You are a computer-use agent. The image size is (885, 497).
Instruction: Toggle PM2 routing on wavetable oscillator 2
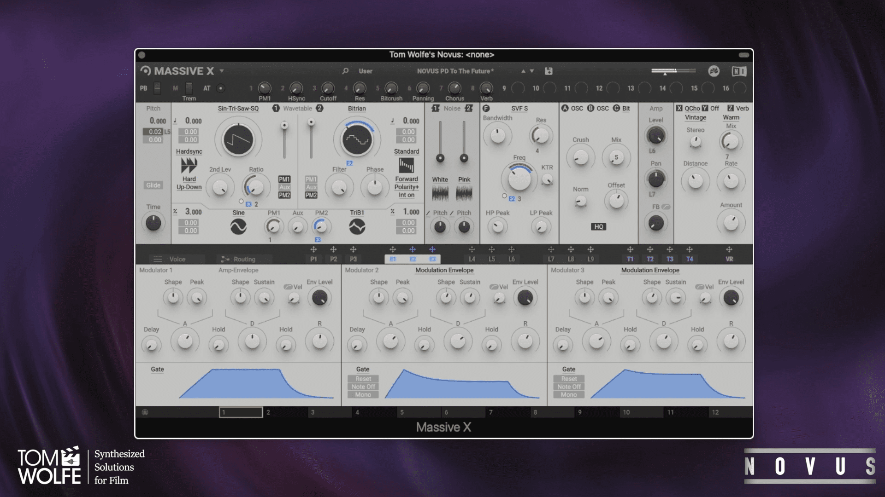point(311,195)
